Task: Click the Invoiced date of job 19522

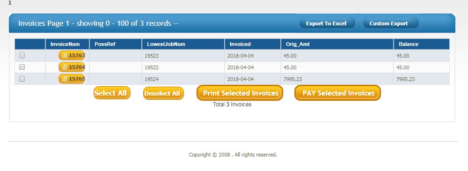Action: click(241, 67)
